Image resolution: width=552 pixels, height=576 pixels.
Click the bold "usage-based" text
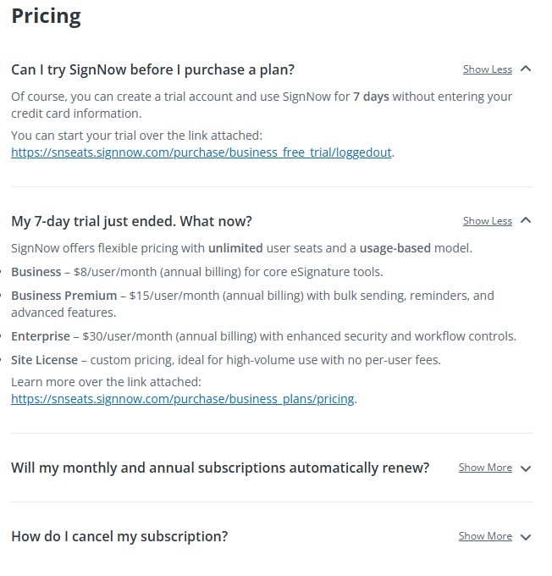[395, 248]
